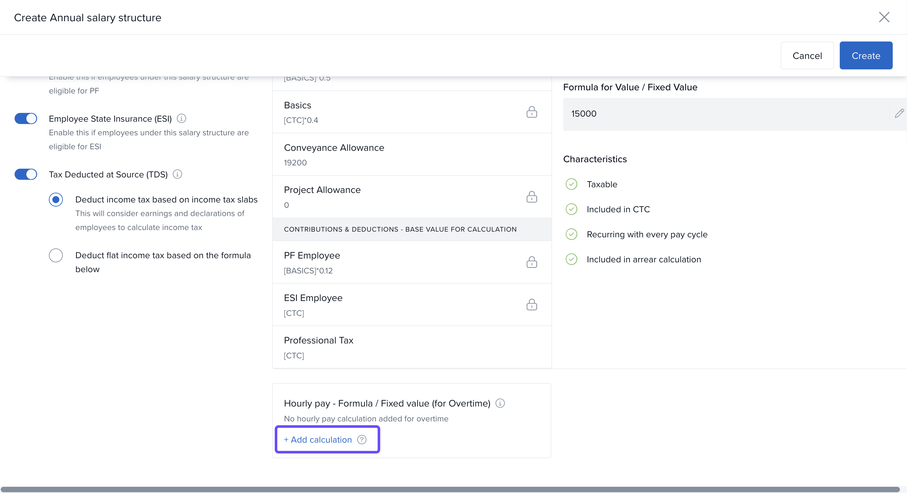Disable the Employee State Insurance toggle
Screen dimensions: 907x493
pos(26,118)
